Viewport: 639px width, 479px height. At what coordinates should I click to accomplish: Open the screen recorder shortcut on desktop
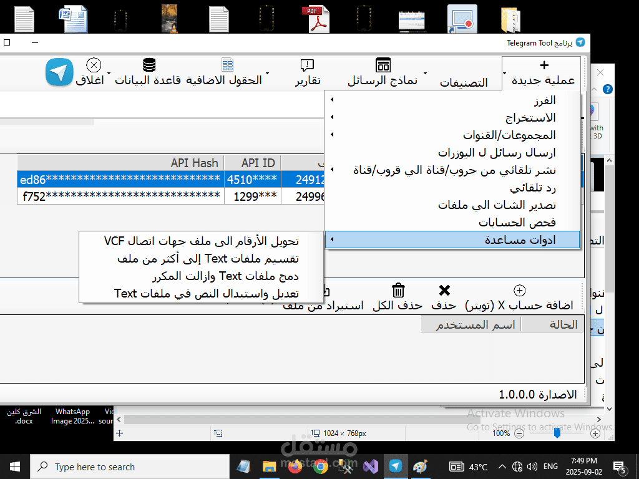(x=462, y=19)
